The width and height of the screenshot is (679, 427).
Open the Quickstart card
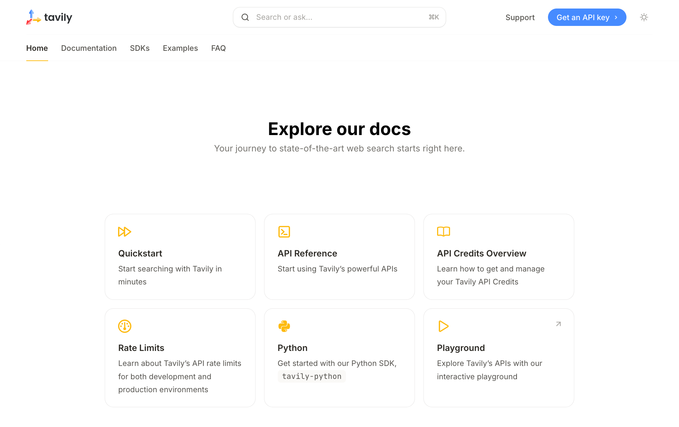[x=180, y=257]
